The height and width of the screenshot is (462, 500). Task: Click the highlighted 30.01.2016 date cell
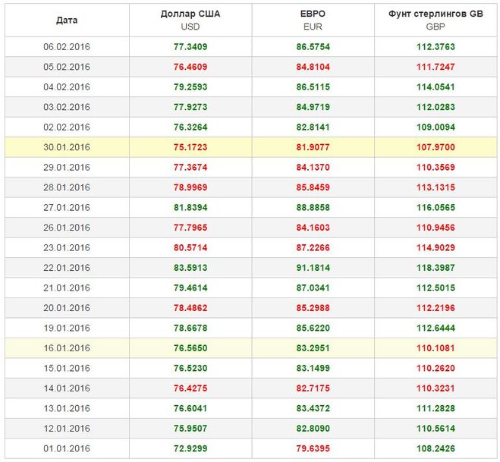click(67, 147)
